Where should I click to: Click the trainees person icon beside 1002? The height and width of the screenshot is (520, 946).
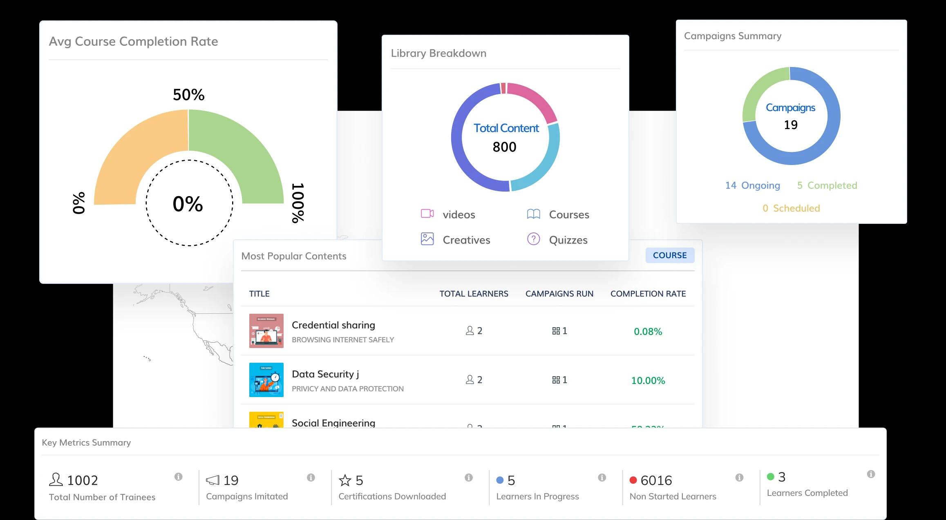[56, 480]
